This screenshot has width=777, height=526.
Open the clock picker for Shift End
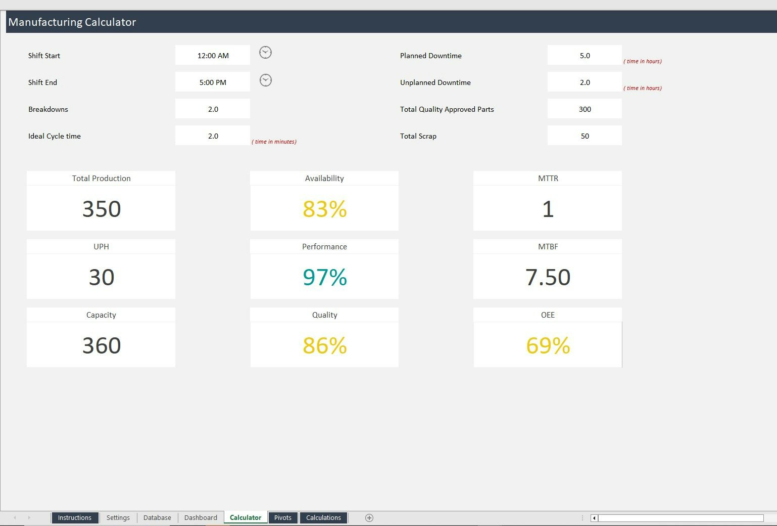click(265, 80)
